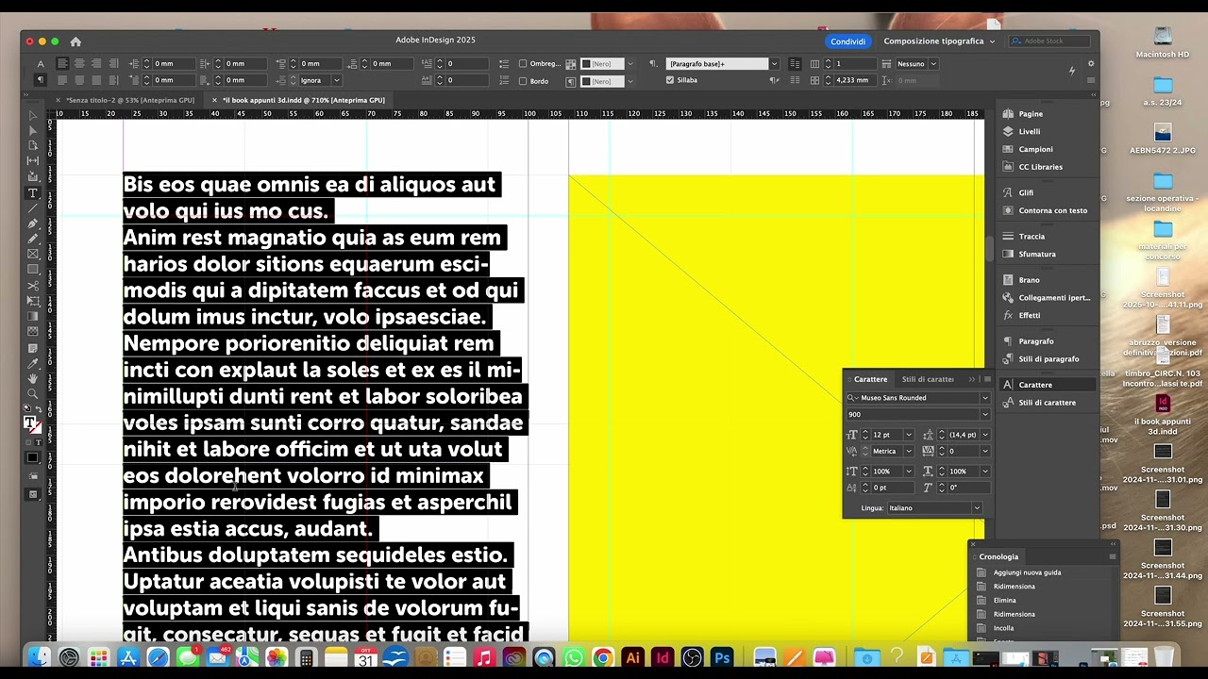Open Metrica kerning dropdown
The width and height of the screenshot is (1208, 679).
tap(909, 451)
